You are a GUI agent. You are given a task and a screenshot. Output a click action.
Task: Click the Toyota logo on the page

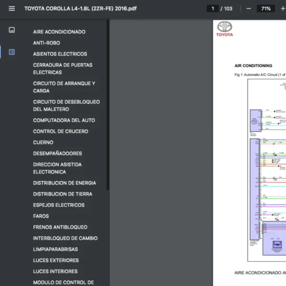[225, 29]
